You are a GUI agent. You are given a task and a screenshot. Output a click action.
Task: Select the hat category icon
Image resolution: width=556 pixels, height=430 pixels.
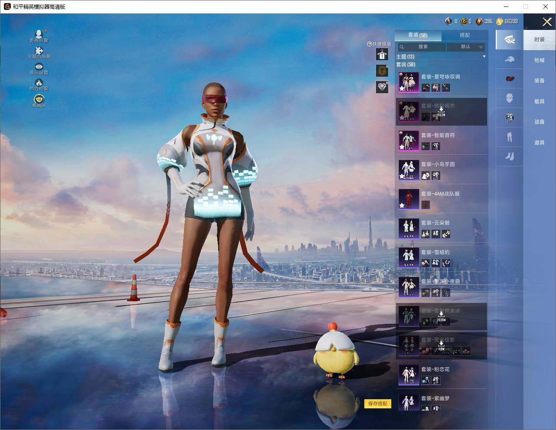pyautogui.click(x=510, y=59)
